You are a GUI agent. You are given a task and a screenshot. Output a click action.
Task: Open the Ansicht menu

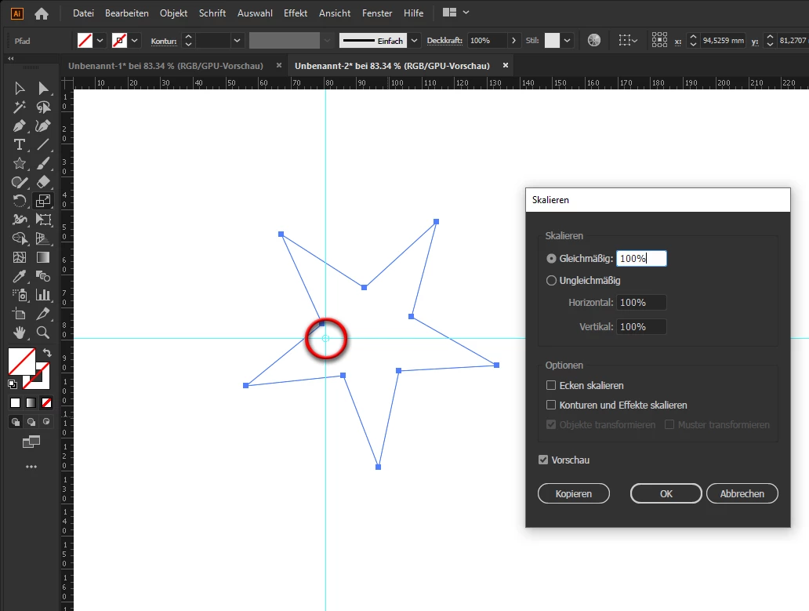click(335, 13)
